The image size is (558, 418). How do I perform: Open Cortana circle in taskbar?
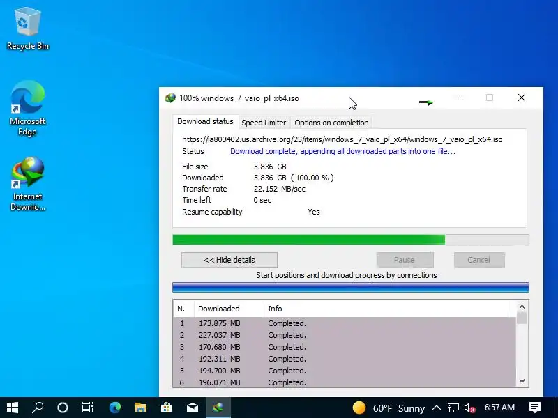pos(63,408)
